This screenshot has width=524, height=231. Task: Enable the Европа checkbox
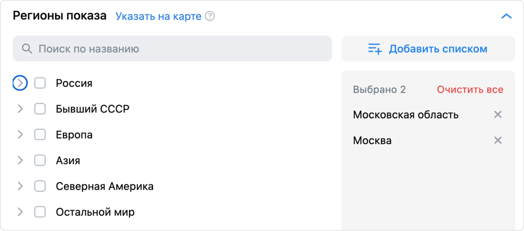coord(40,134)
